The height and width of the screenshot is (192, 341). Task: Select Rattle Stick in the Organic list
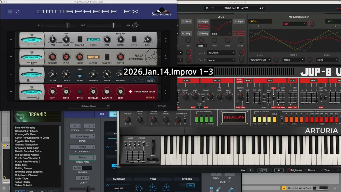[21, 165]
